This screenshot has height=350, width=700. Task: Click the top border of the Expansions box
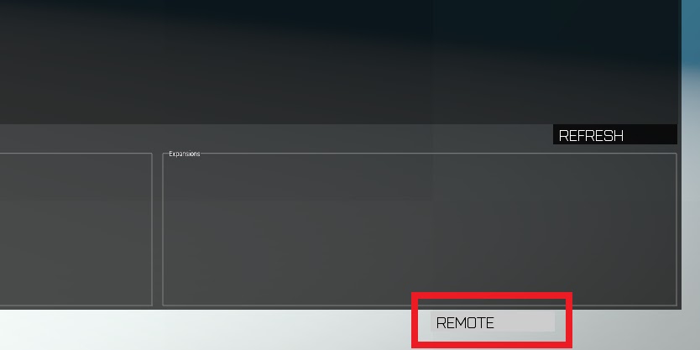tap(437, 153)
